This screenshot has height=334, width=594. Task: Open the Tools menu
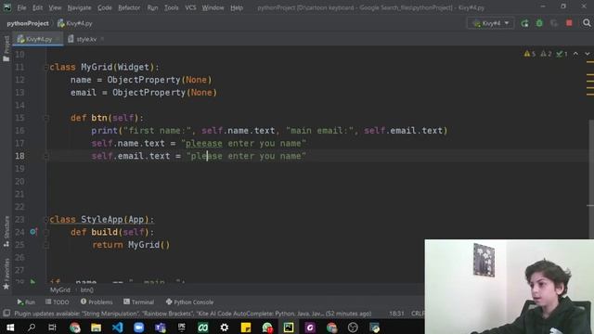171,7
